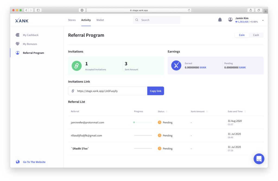
Task: Click the stage.xank.app address bar
Action: [139, 10]
